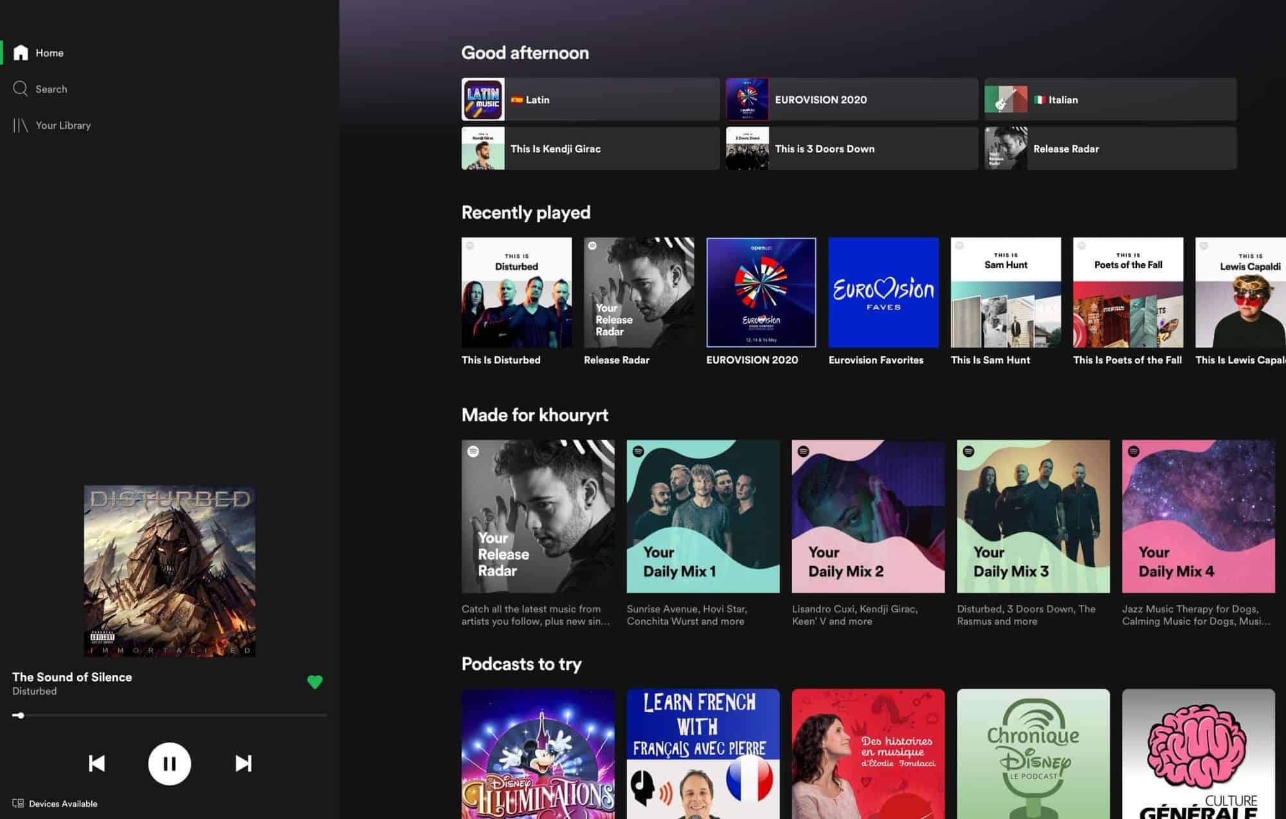Click the Spotify logo on Daily Mix 4 cover
This screenshot has height=819, width=1286.
[1134, 452]
